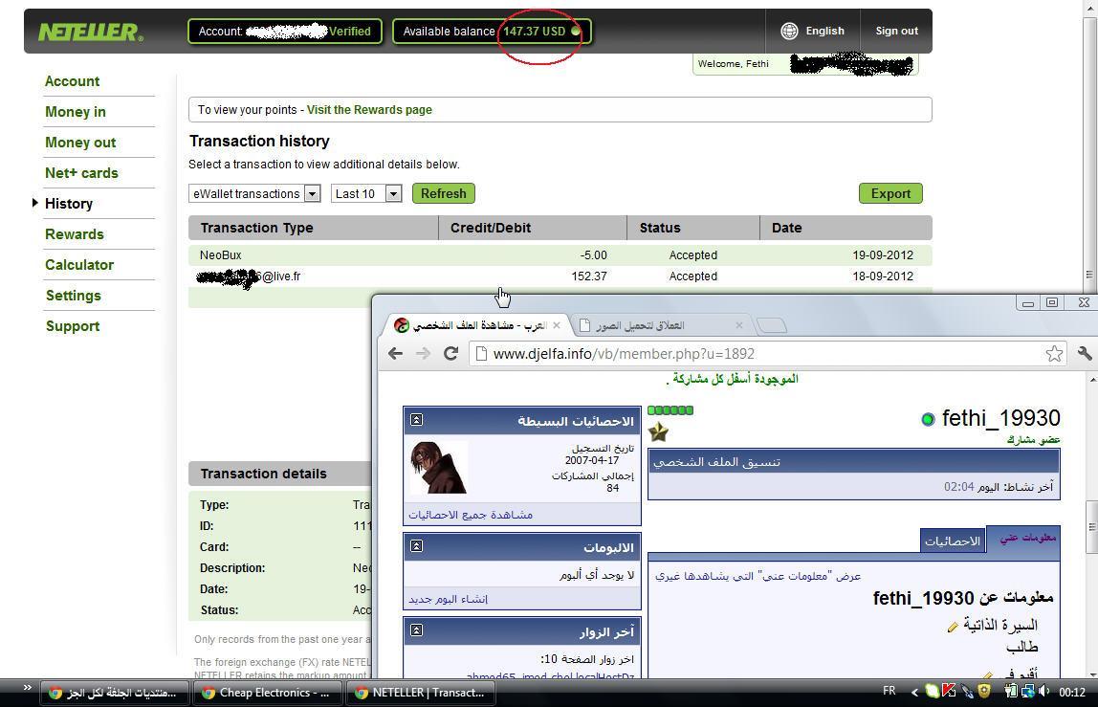Open Last 10 dropdown

click(367, 193)
